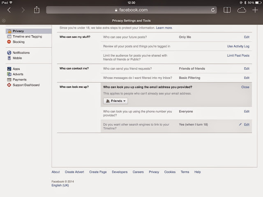The width and height of the screenshot is (263, 197).
Task: Click 'Yes (when I turn 18)' value
Action: click(x=194, y=124)
